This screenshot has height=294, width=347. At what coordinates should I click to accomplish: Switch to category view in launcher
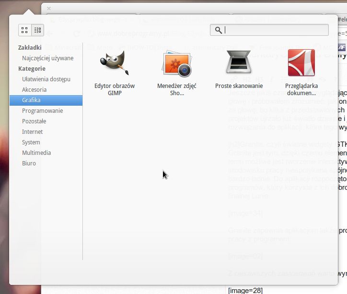(37, 30)
